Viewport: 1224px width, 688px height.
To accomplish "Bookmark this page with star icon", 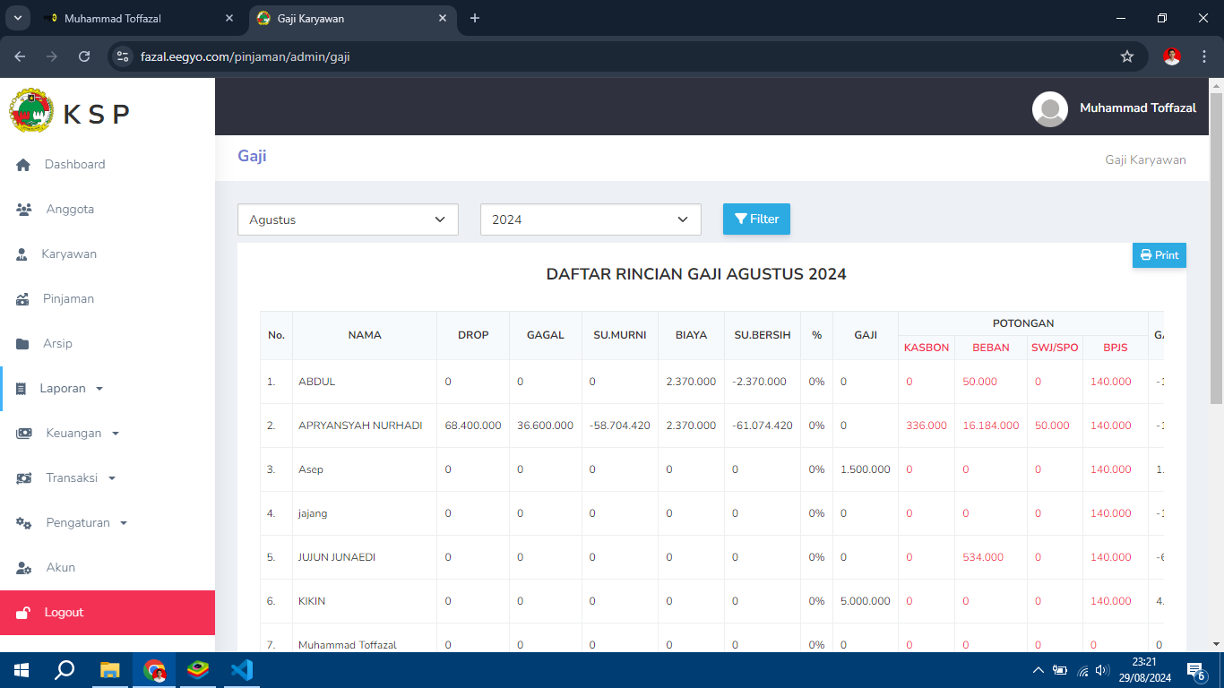I will (1126, 56).
